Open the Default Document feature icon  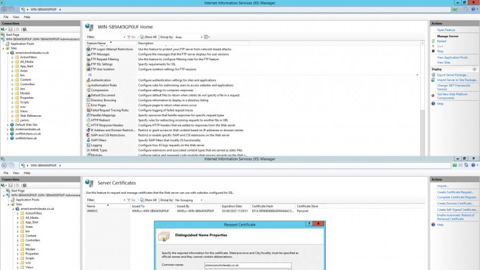(x=87, y=95)
